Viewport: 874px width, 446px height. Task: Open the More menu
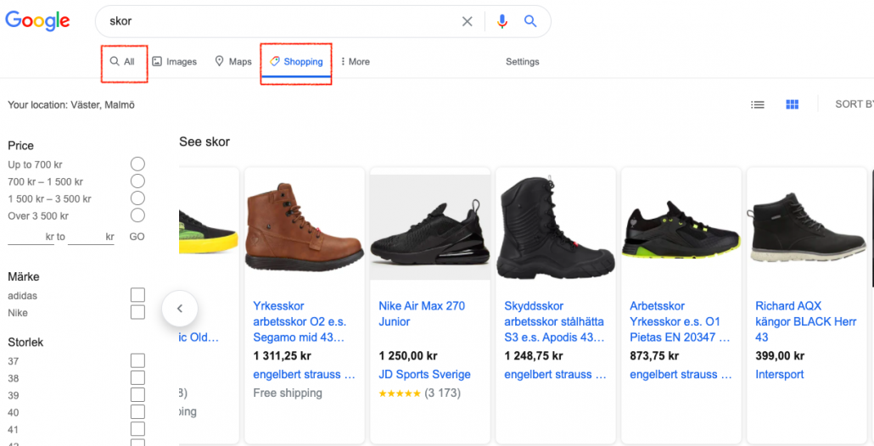(x=355, y=61)
